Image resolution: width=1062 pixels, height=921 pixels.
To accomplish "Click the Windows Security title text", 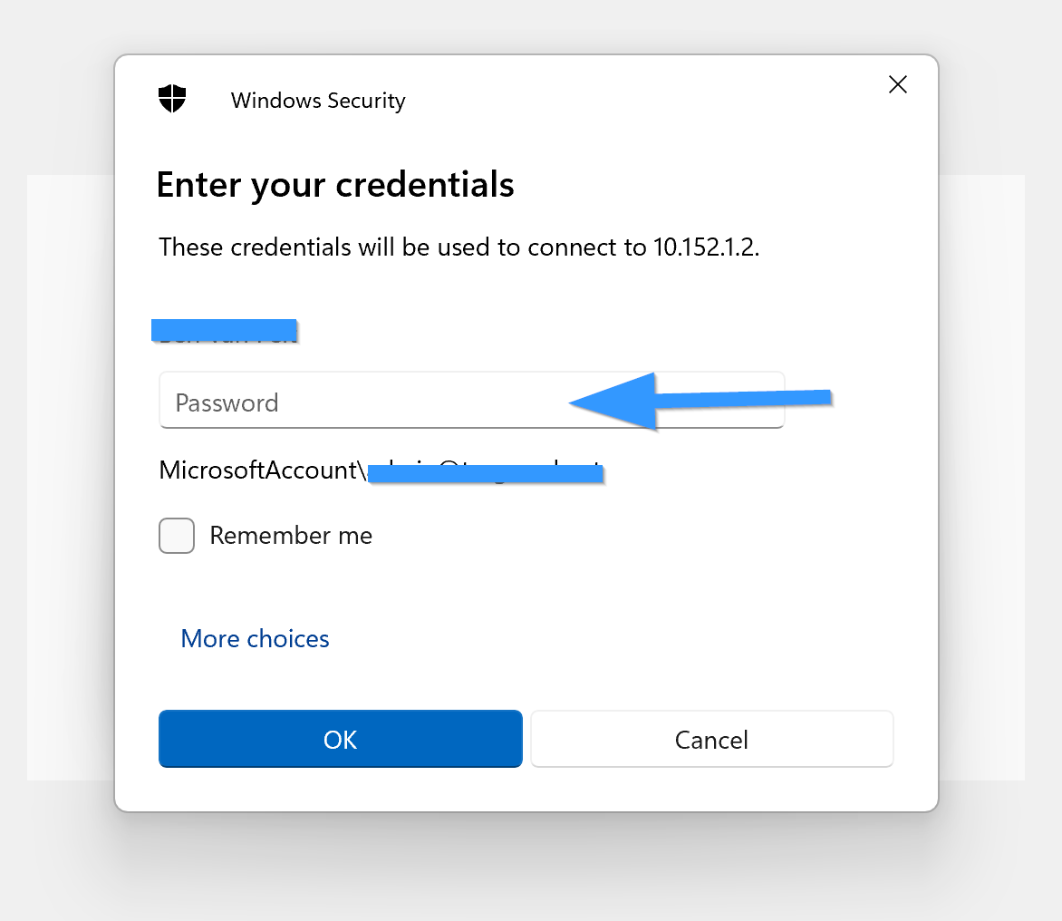I will (317, 101).
